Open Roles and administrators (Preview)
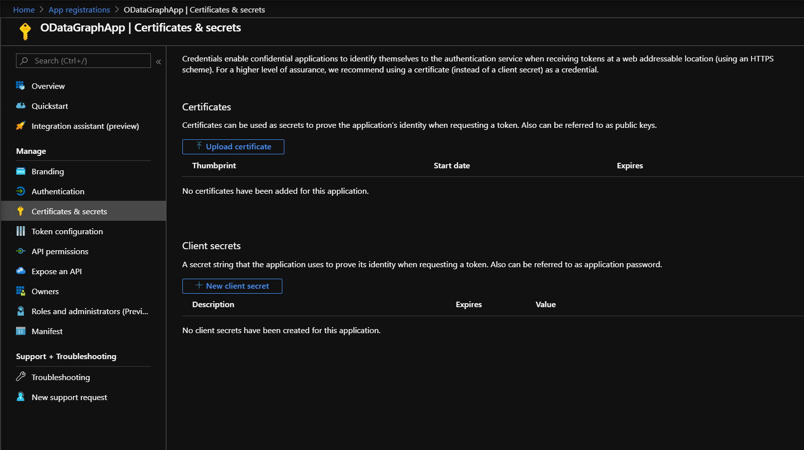The height and width of the screenshot is (450, 804). click(x=83, y=311)
